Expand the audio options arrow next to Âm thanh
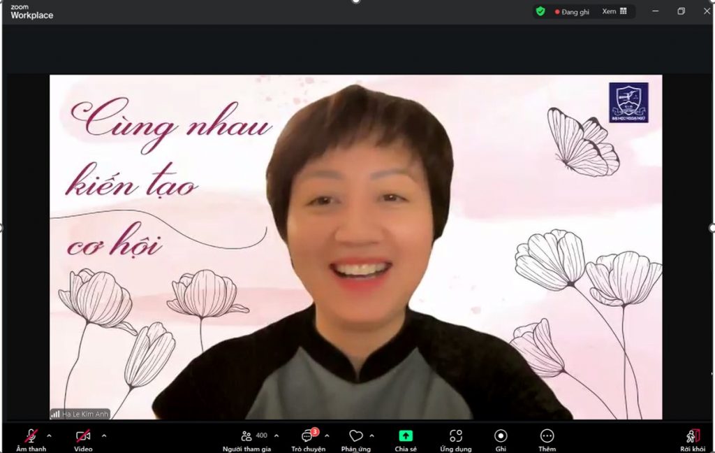The image size is (715, 453). tap(49, 436)
